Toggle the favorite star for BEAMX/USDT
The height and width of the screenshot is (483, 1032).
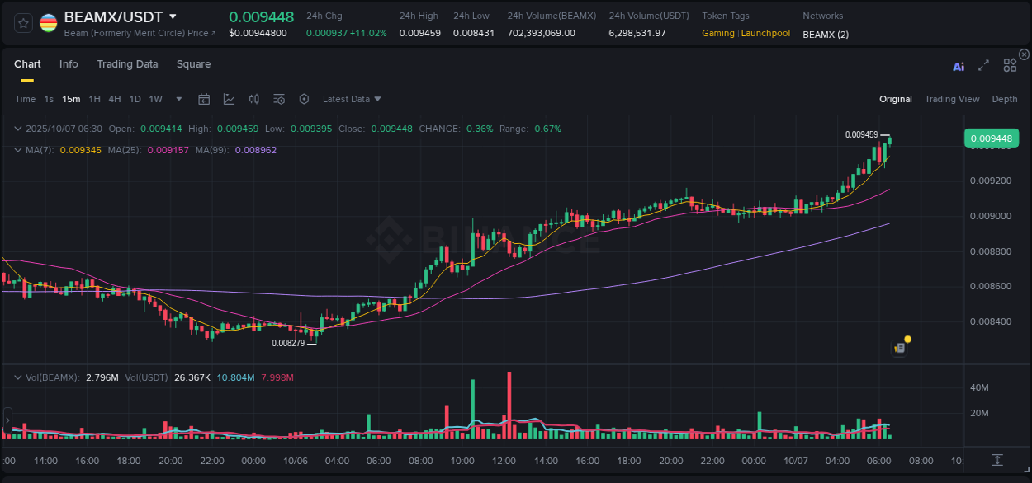[22, 22]
